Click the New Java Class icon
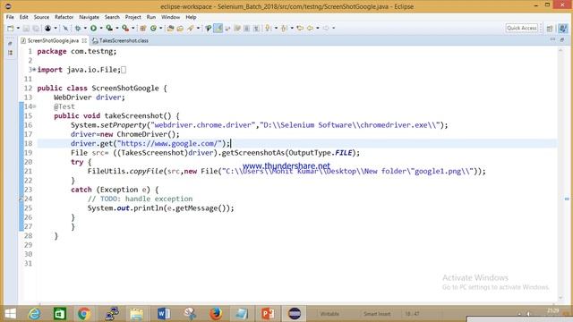This screenshot has height=322, width=573. click(x=153, y=28)
